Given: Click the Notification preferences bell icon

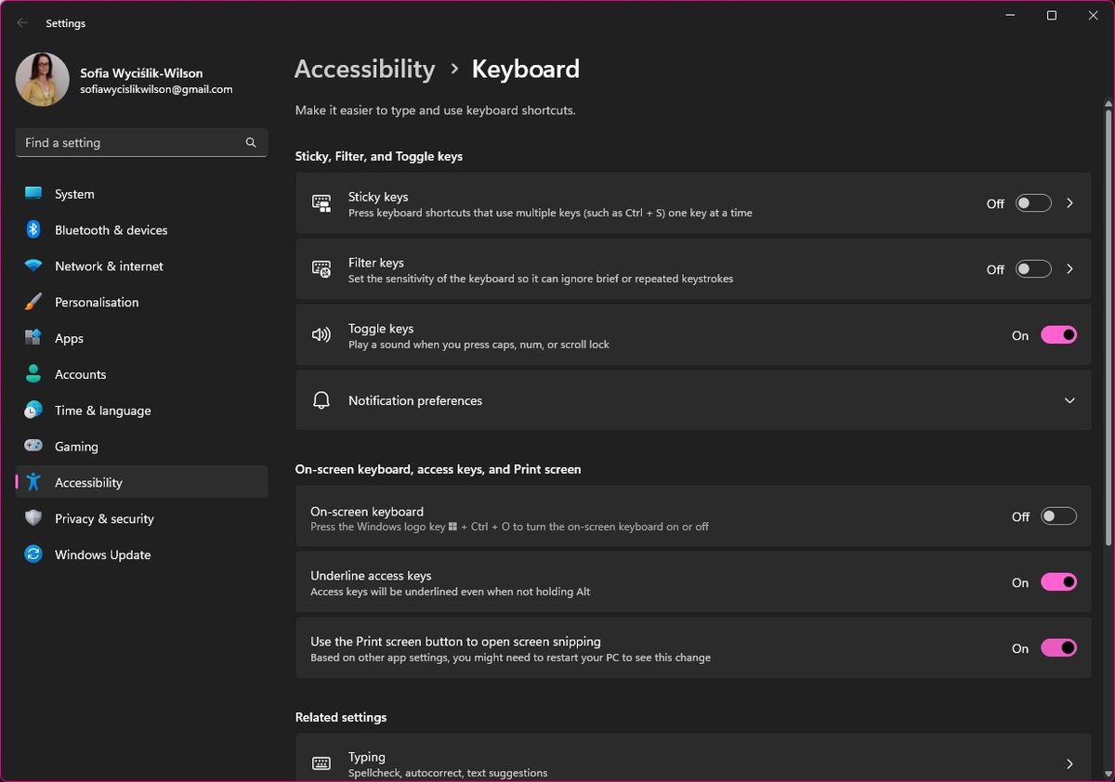Looking at the screenshot, I should [321, 400].
